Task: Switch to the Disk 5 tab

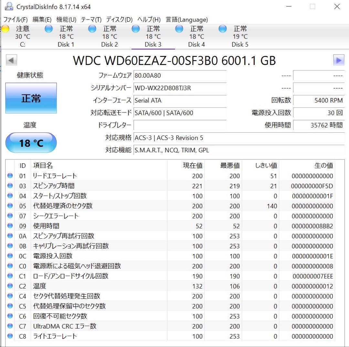Action: [x=240, y=37]
